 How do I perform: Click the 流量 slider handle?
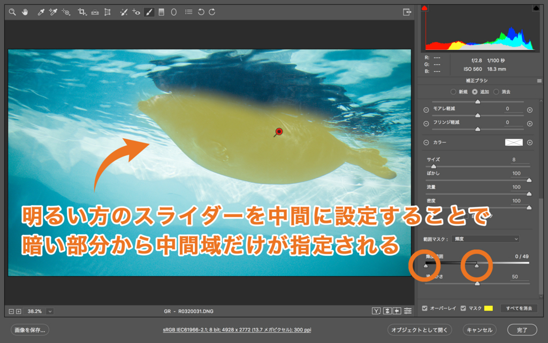(529, 193)
